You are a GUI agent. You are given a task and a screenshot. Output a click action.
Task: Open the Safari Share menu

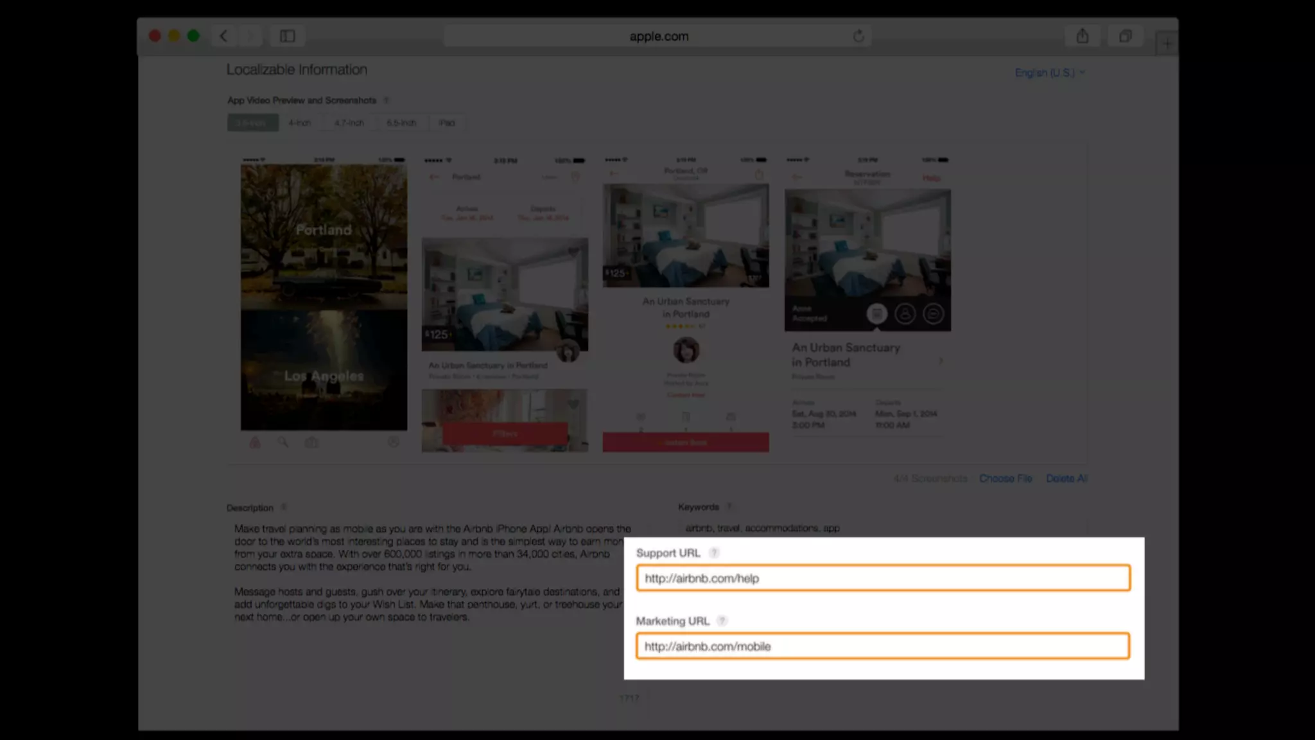(1083, 36)
